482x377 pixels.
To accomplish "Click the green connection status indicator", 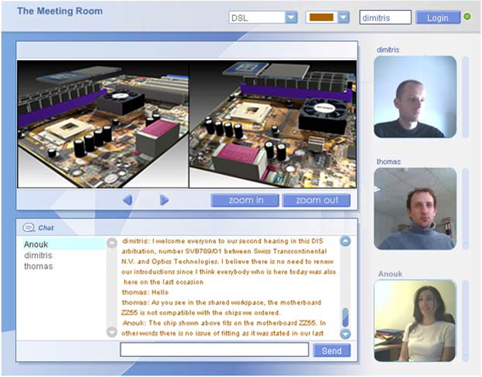I will [467, 16].
